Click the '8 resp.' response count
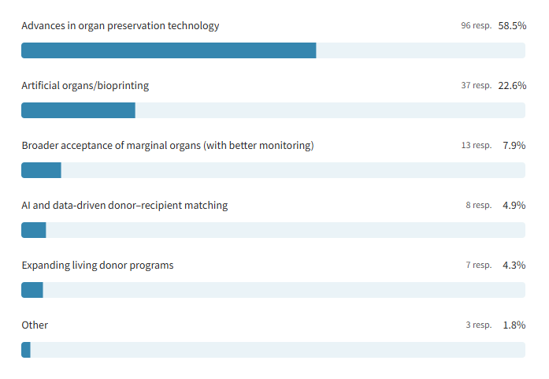Screen dimensions: 549x379 [479, 206]
